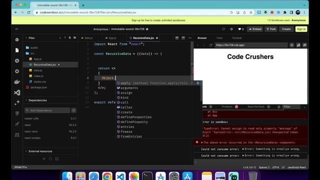Image resolution: width=320 pixels, height=180 pixels.
Task: Click the Embed button
Action: [255, 29]
